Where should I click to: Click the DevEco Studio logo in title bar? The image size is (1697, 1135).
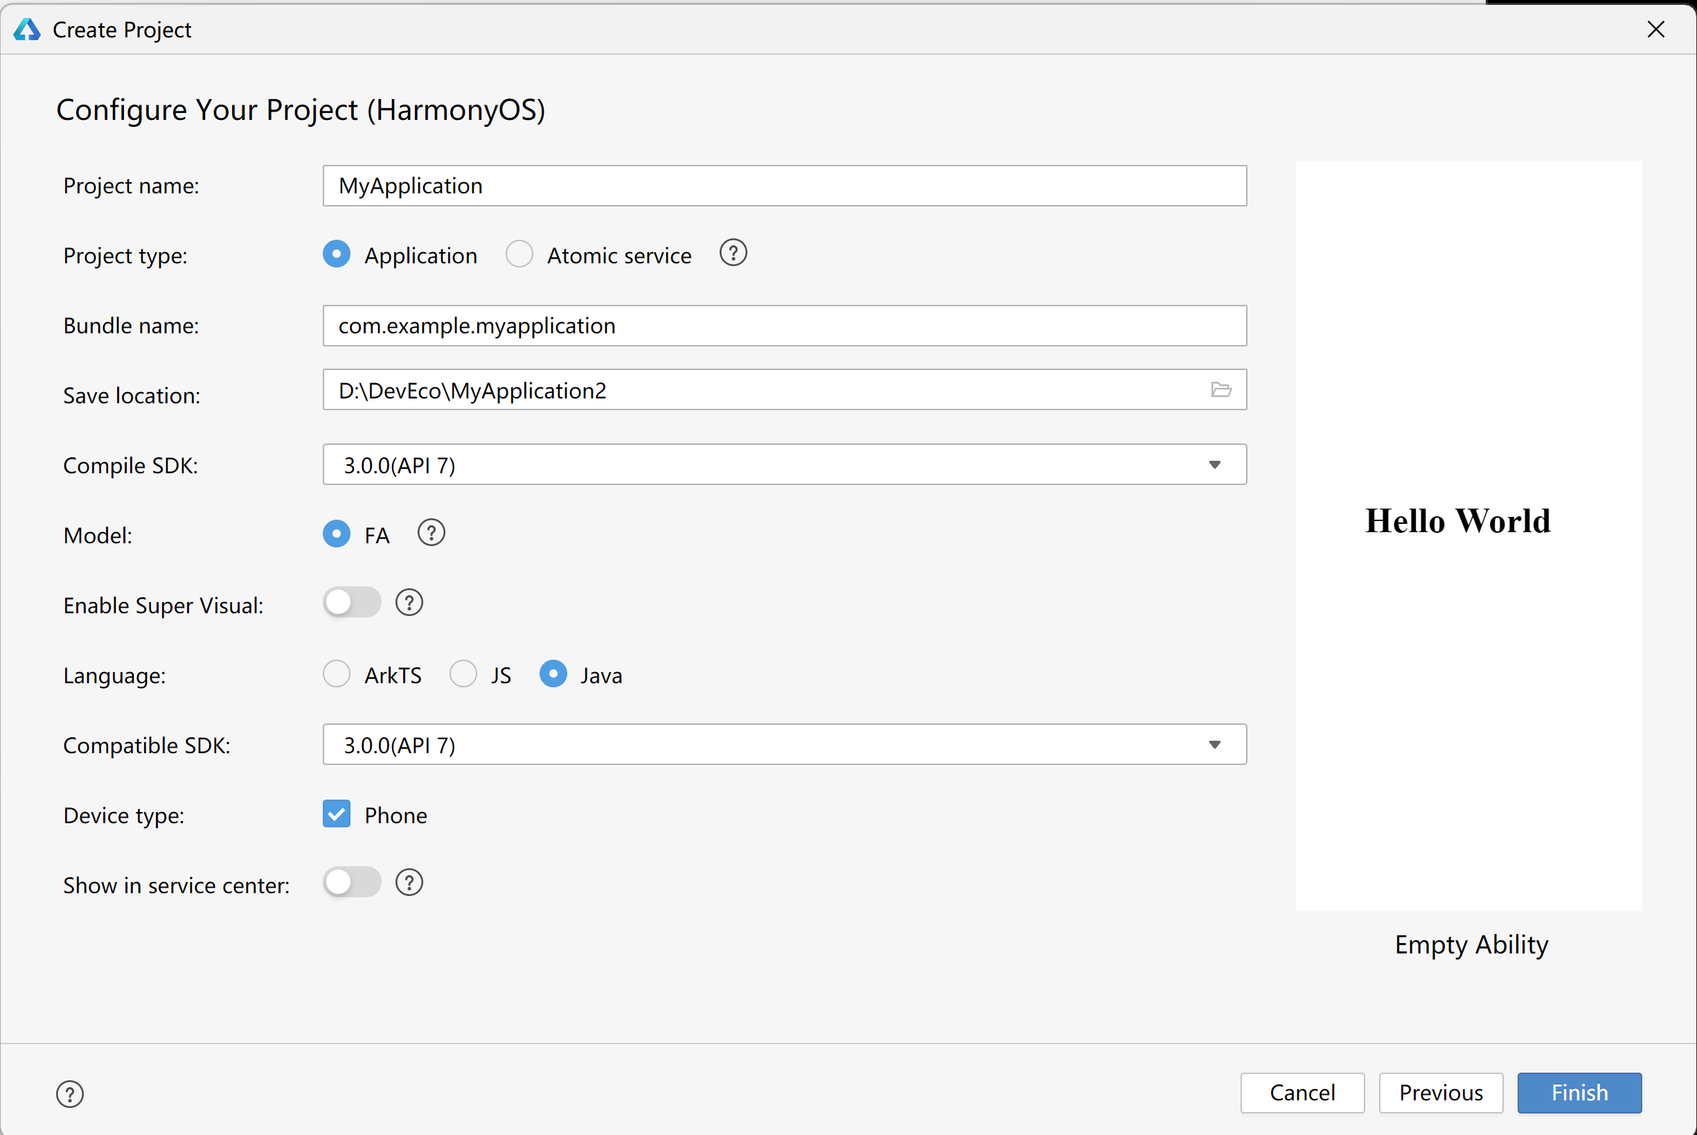[27, 30]
